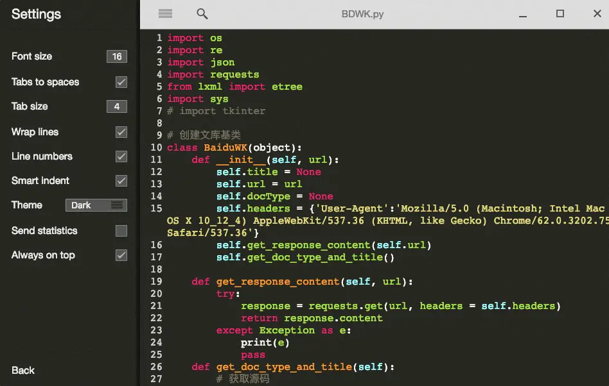Click the maximize window icon
This screenshot has height=386, width=609.
pyautogui.click(x=561, y=13)
